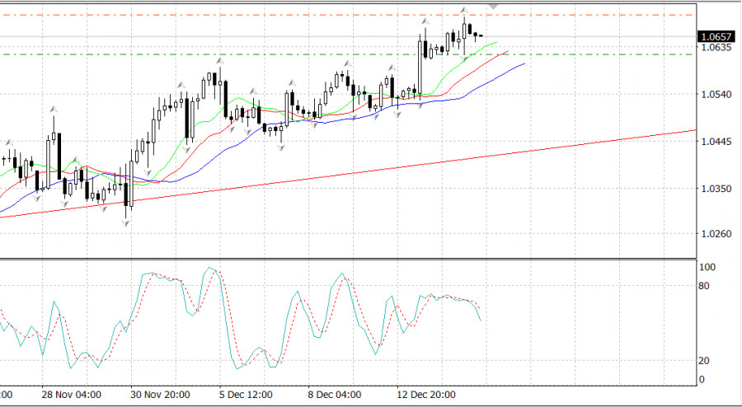742x407 pixels.
Task: Click the chart shift triangle marker at top
Action: pos(493,6)
